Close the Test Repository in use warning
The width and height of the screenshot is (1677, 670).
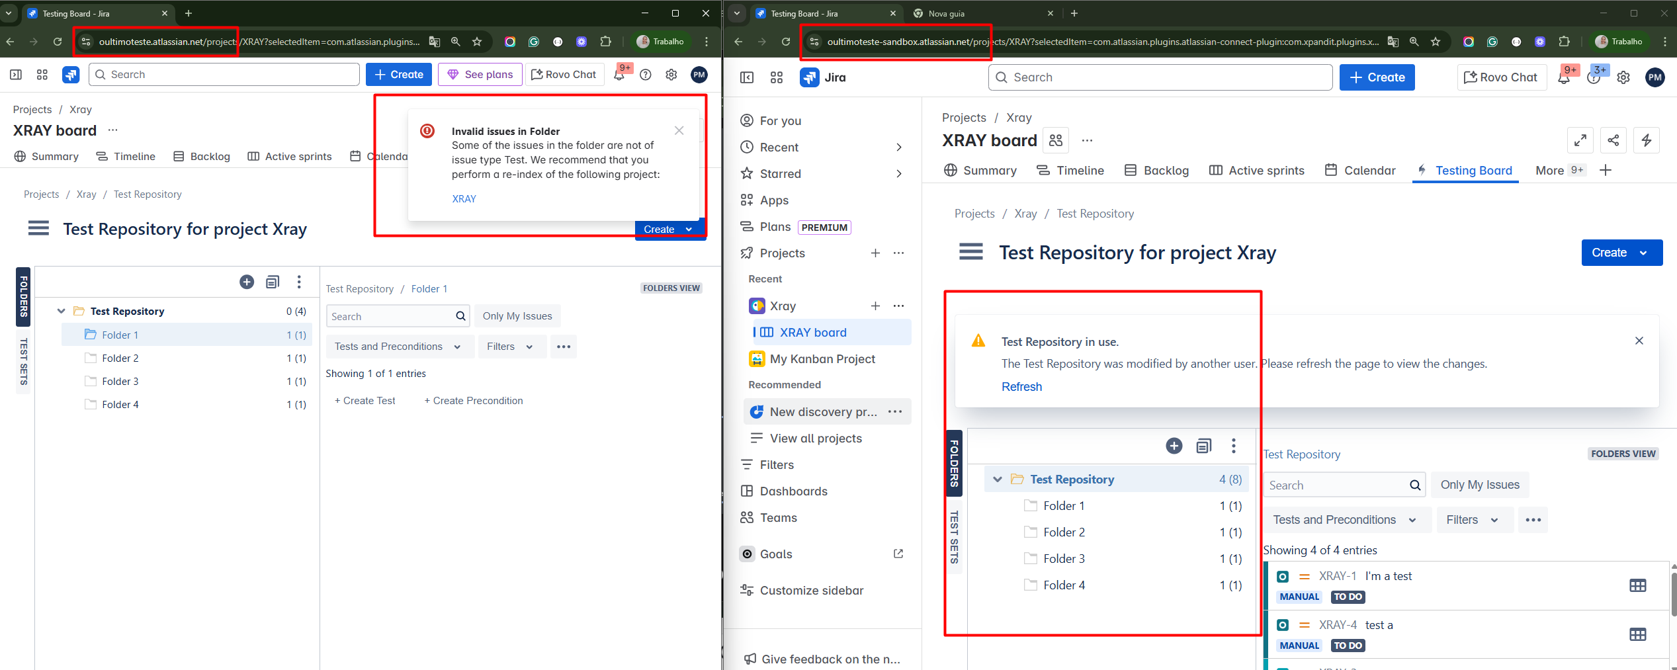(1639, 341)
